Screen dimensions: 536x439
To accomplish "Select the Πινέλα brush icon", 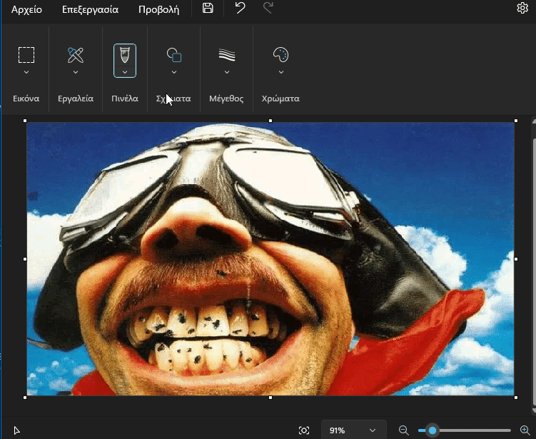I will (x=125, y=55).
